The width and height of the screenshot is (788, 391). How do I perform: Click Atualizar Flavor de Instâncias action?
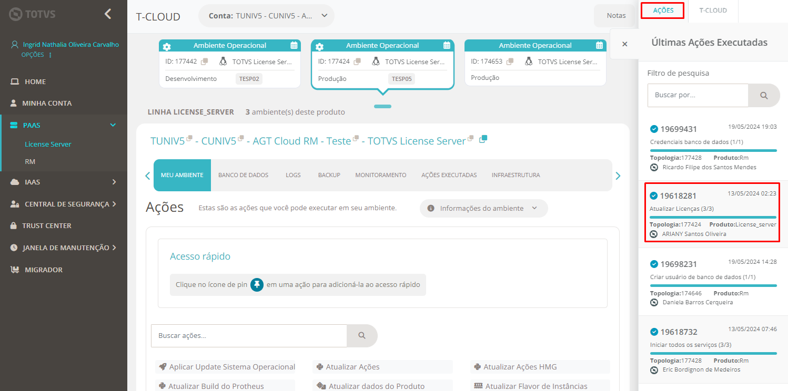[540, 386]
